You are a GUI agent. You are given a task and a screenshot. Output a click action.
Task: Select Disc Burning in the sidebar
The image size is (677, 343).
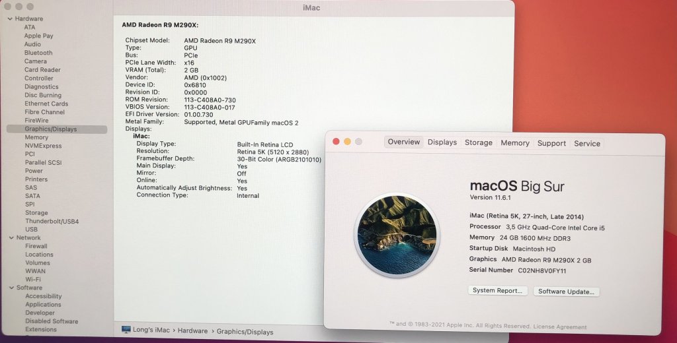[x=43, y=95]
